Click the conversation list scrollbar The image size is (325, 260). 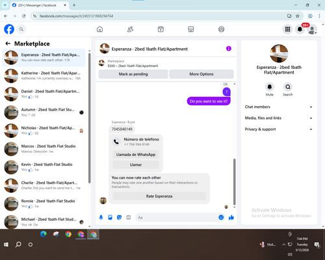tap(89, 118)
